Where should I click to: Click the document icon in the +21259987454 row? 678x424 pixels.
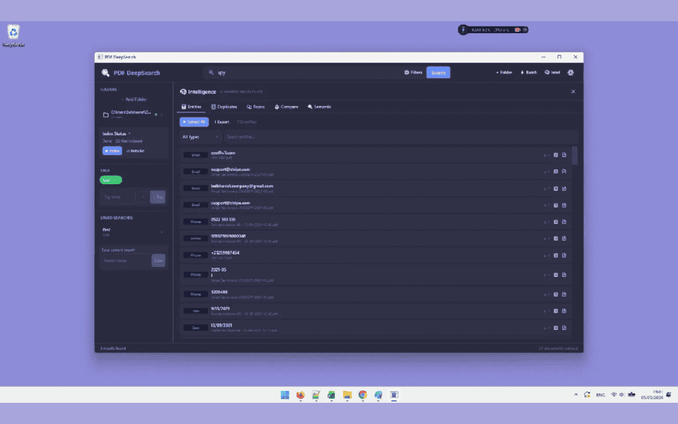[564, 256]
